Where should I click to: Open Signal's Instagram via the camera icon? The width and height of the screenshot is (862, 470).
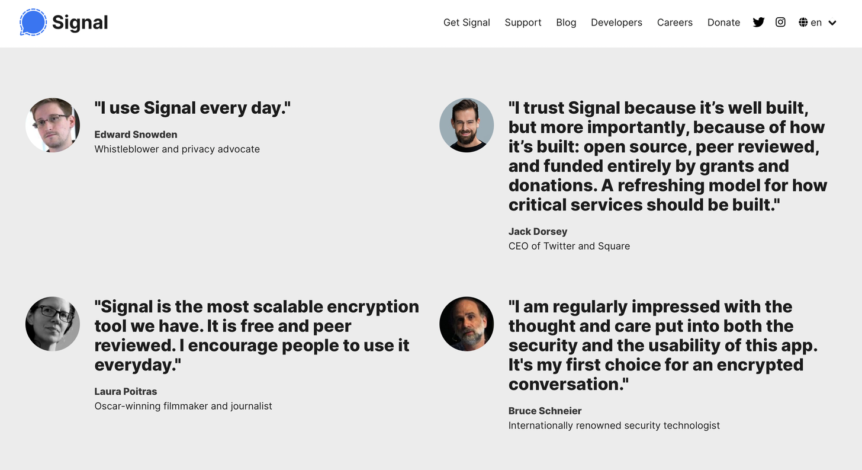point(780,22)
